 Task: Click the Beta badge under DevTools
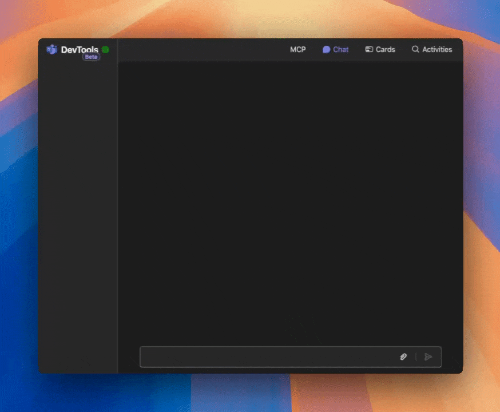tap(90, 58)
